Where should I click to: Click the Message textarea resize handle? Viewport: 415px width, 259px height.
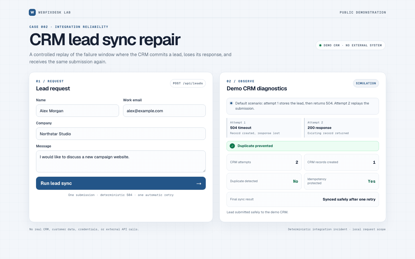204,170
